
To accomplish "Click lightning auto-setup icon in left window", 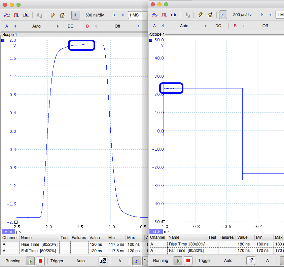I will [x=53, y=15].
